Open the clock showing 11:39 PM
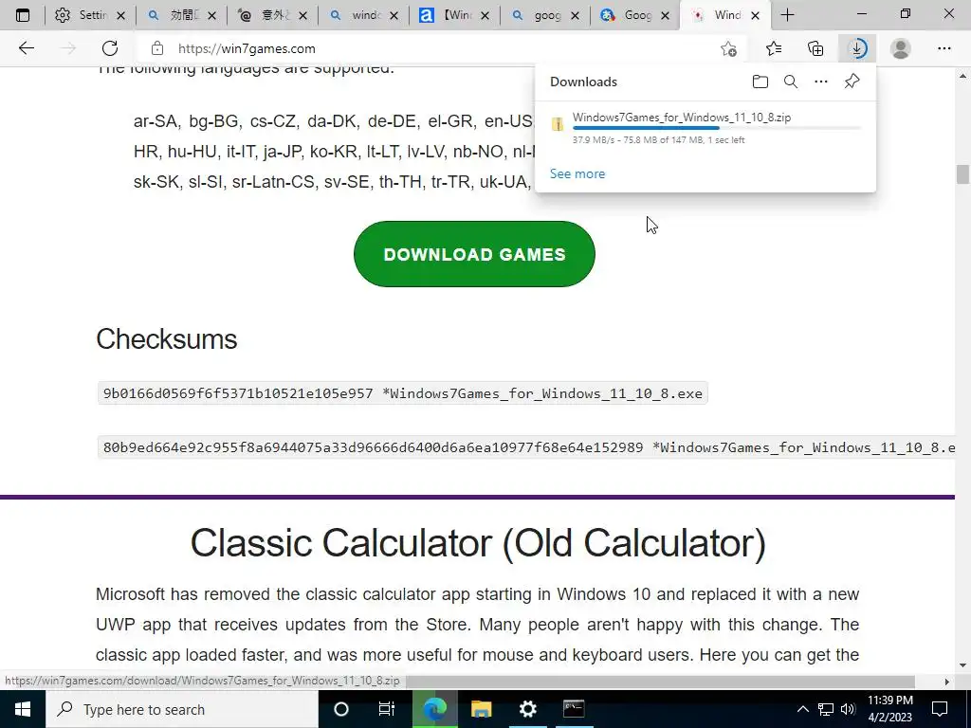971x728 pixels. click(x=889, y=709)
